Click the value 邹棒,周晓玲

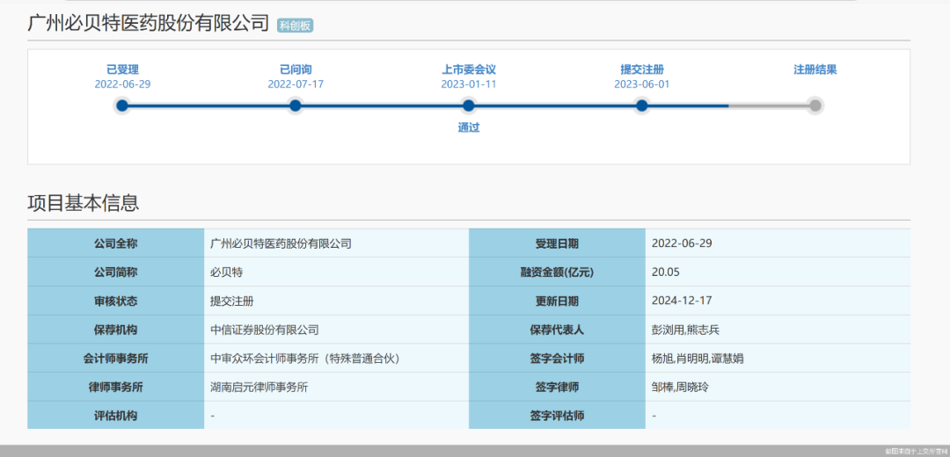click(x=680, y=388)
